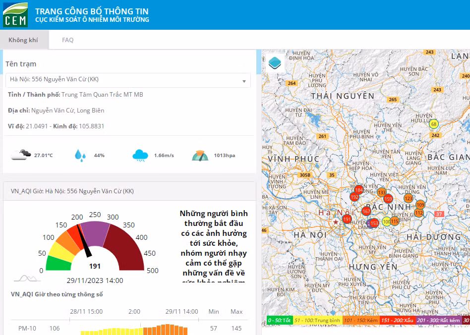Viewport: 470px width, 335px height.
Task: Open the FAQ tab
Action: pos(68,40)
